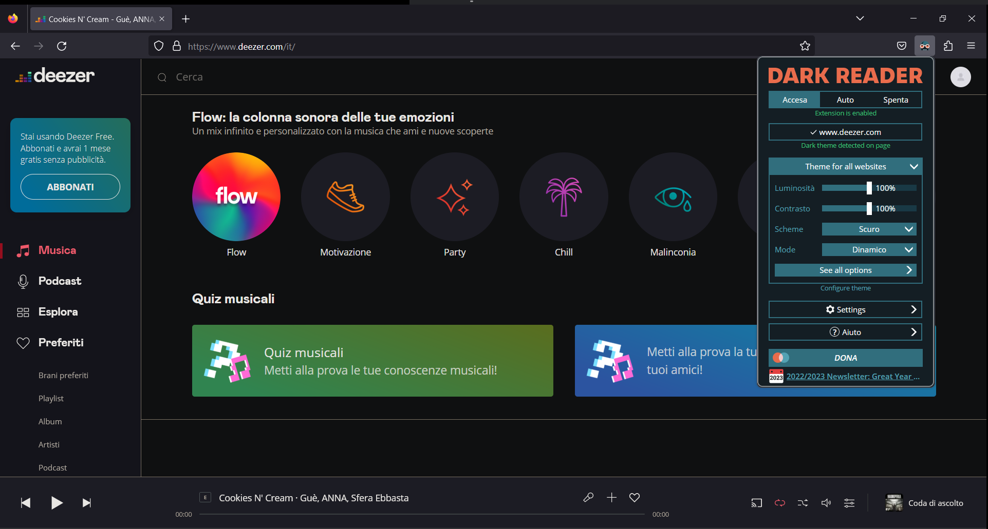Viewport: 988px width, 529px height.
Task: Like the song Cookies N' Cream
Action: coord(635,497)
